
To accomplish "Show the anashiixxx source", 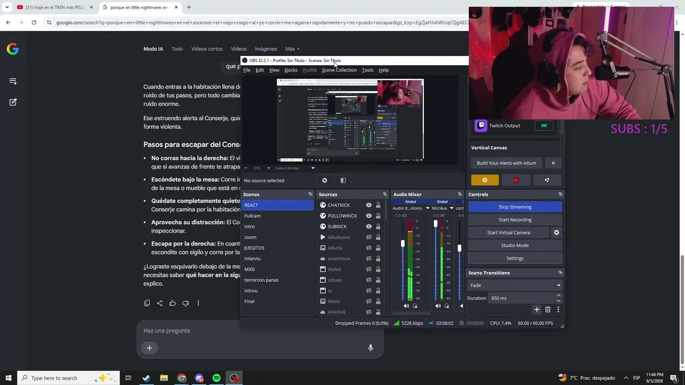I will tap(369, 259).
